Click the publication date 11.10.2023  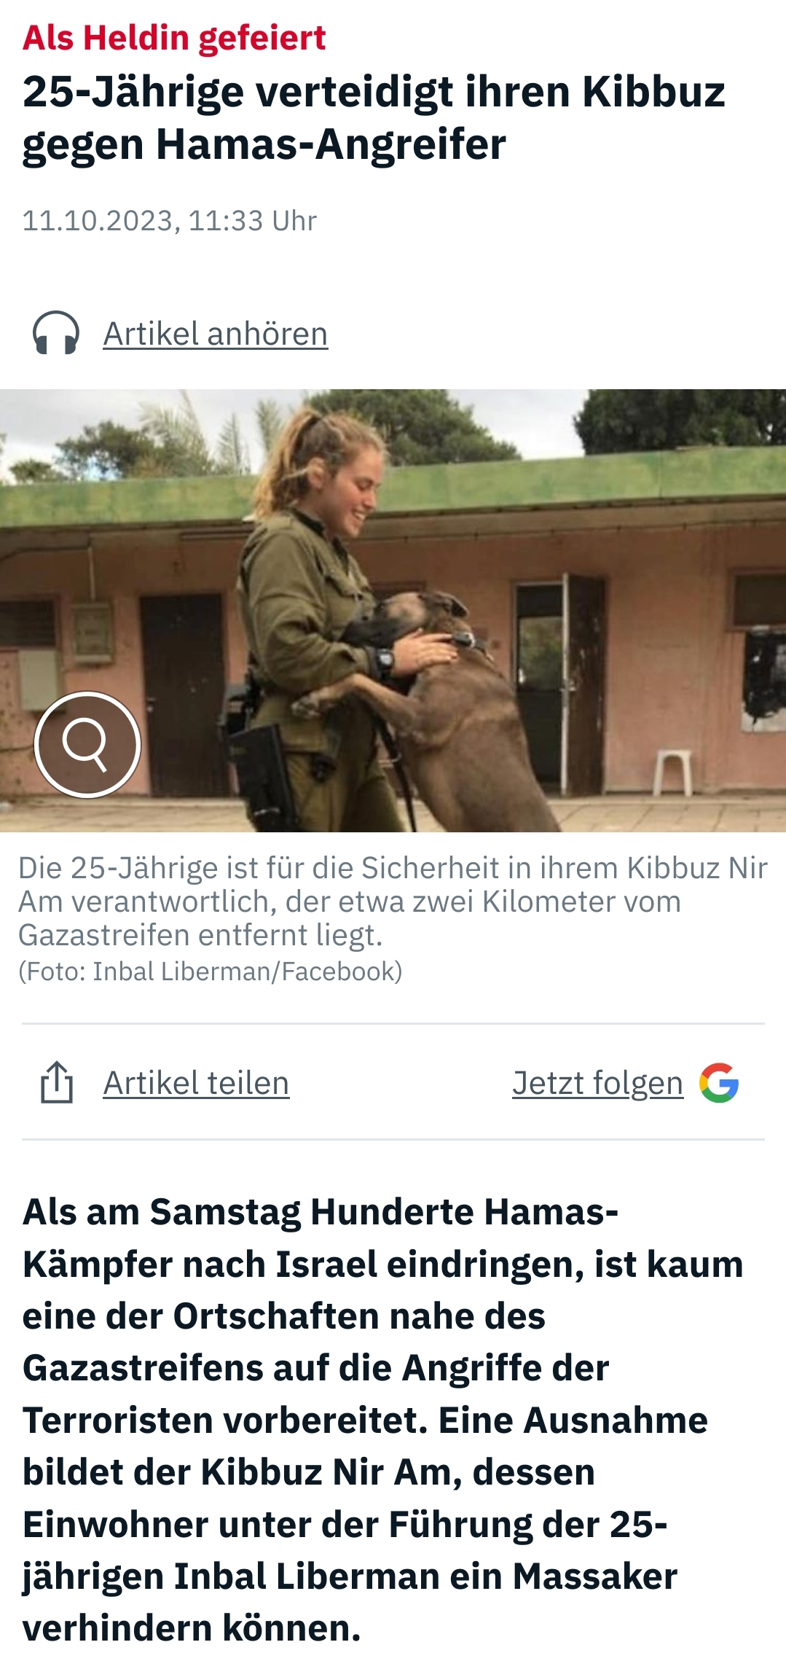[98, 221]
